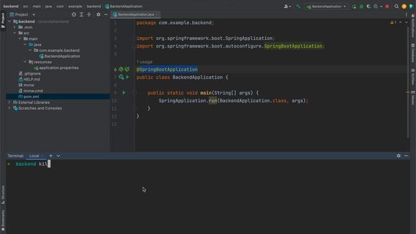Click the orange IDE updates icon

(x=404, y=6)
